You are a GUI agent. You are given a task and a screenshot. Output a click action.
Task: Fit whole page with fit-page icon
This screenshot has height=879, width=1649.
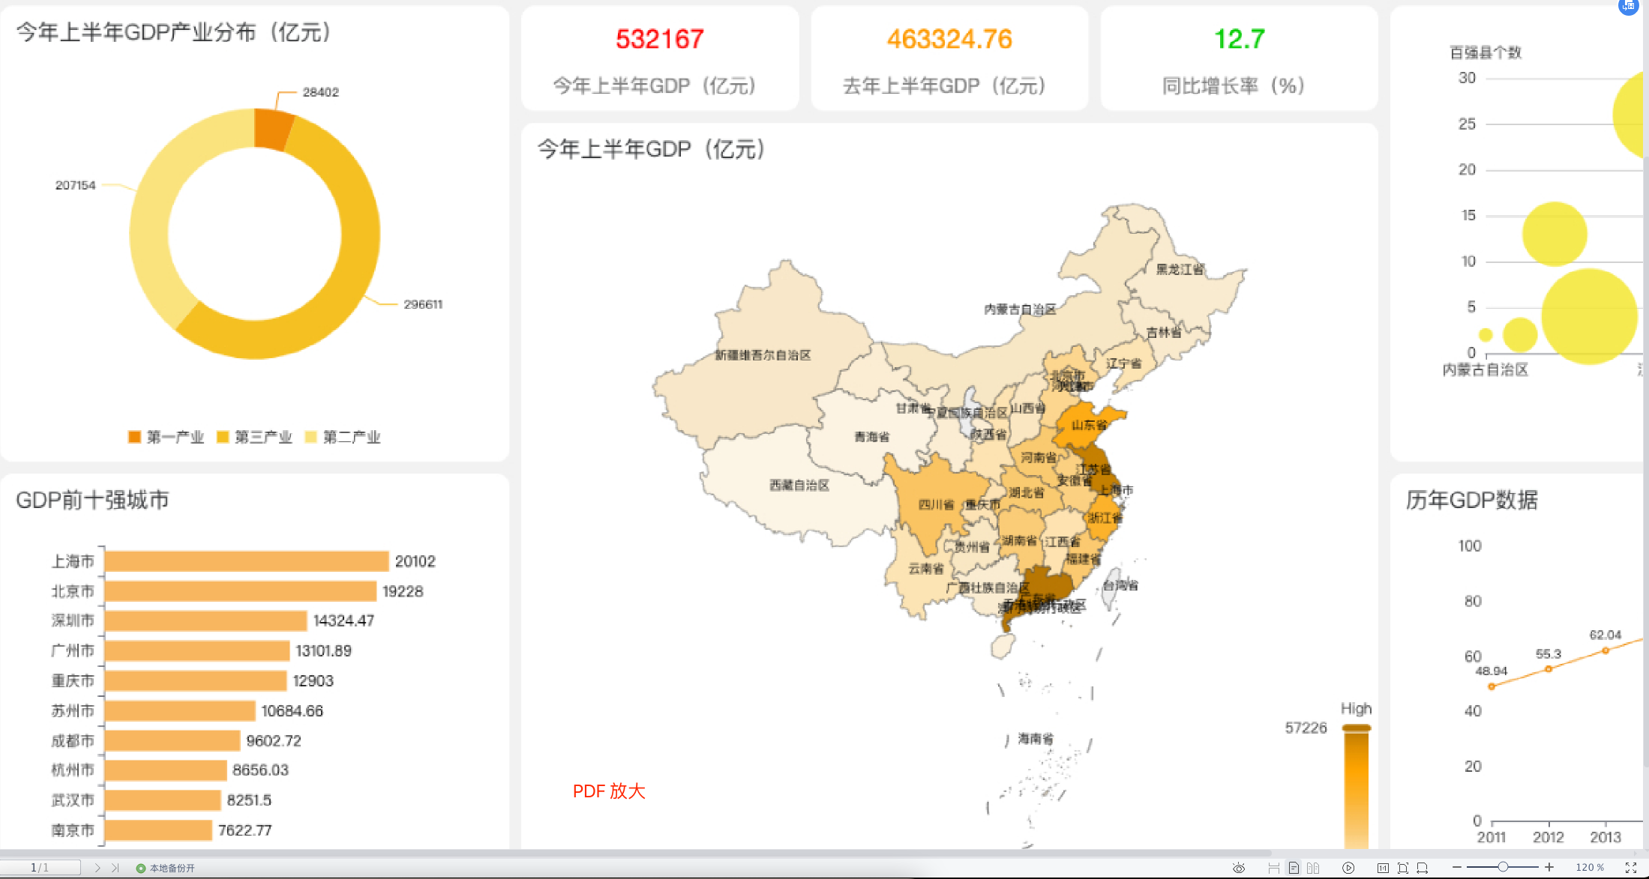pyautogui.click(x=1403, y=867)
